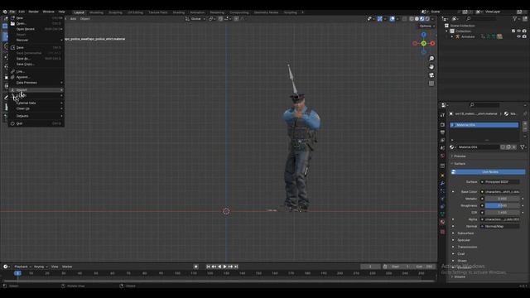Open the Edit menu

[x=22, y=12]
